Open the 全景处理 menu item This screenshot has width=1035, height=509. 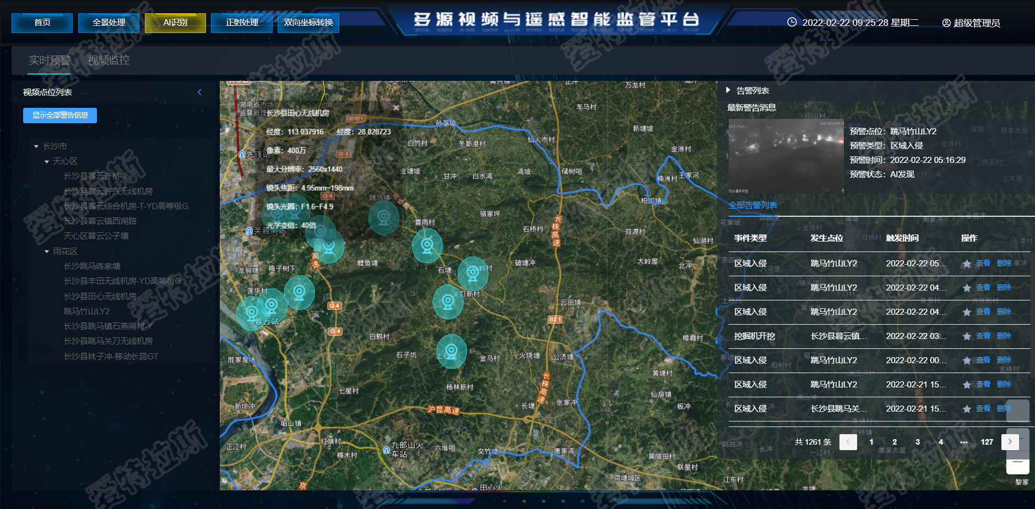click(109, 23)
